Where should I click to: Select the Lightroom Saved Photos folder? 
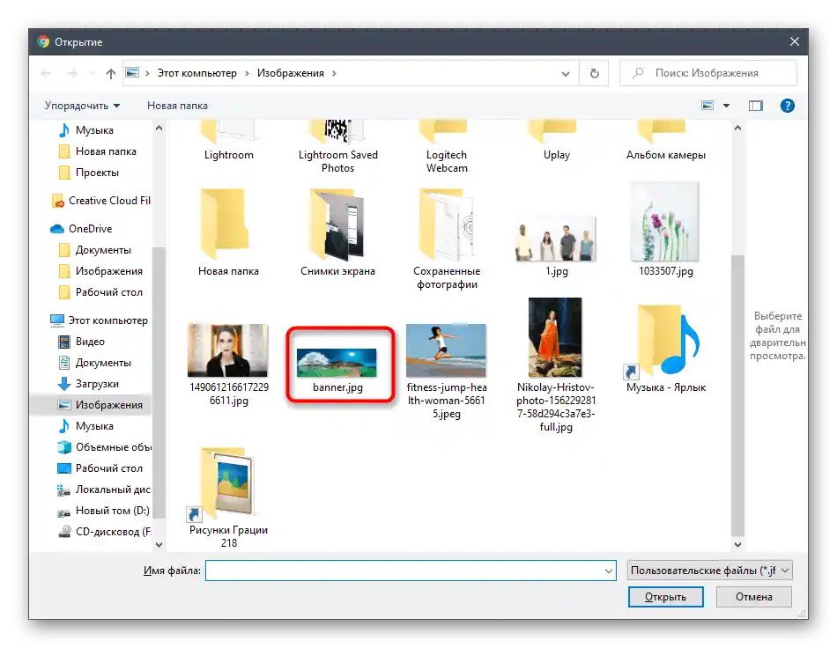point(337,147)
